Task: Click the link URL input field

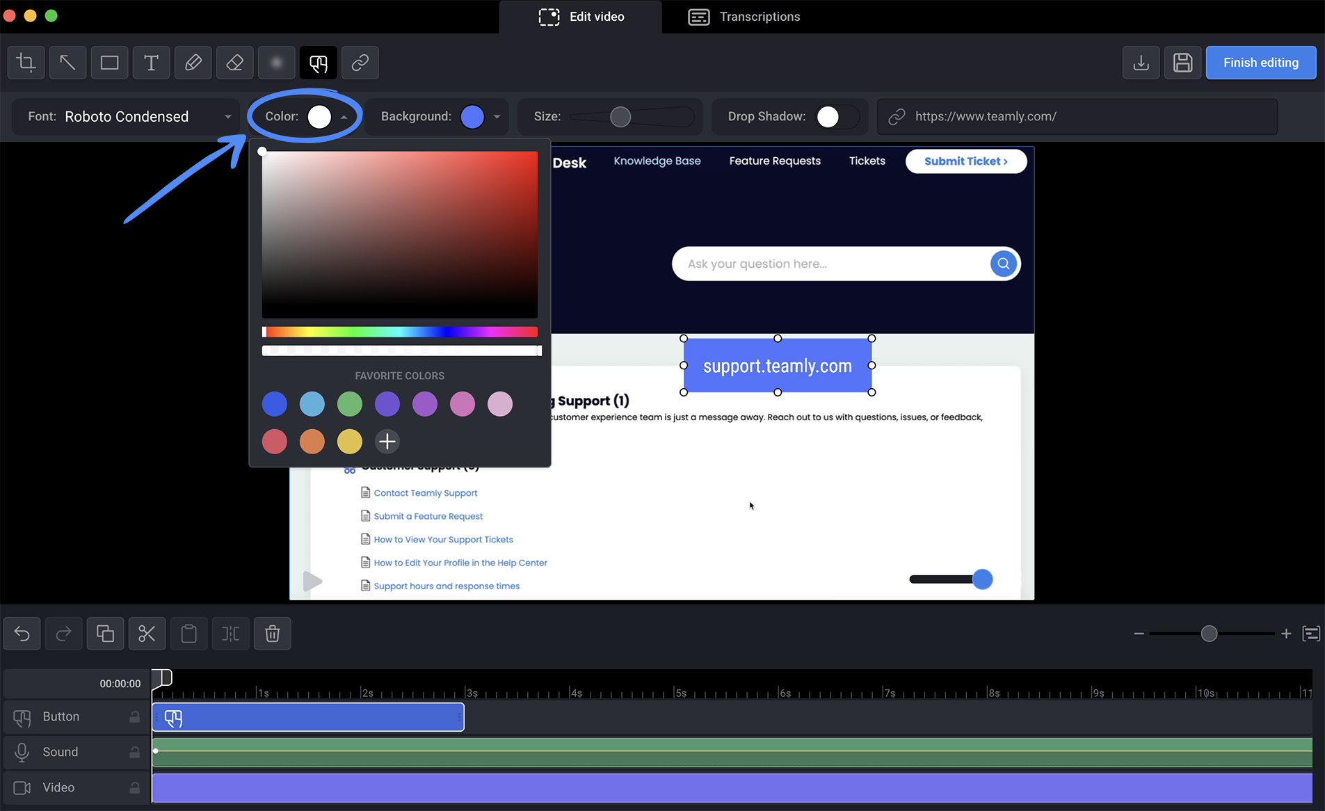Action: click(1077, 117)
